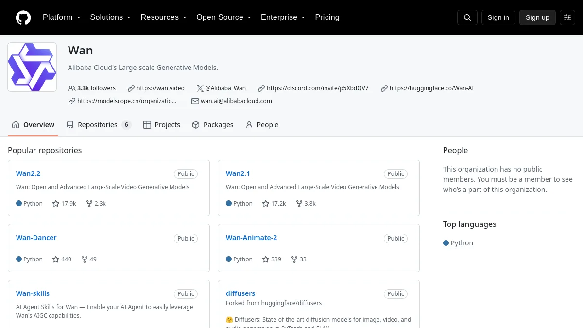Open the diffusers repository link
Screen dimensions: 583x328
(x=240, y=293)
